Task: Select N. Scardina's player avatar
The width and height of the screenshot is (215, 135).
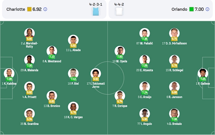Action: coord(30,114)
